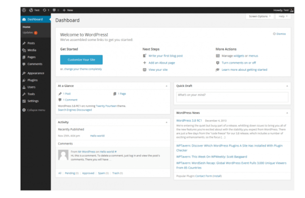Click the Tools wrench icon
Image resolution: width=305 pixels, height=198 pixels.
tap(24, 94)
